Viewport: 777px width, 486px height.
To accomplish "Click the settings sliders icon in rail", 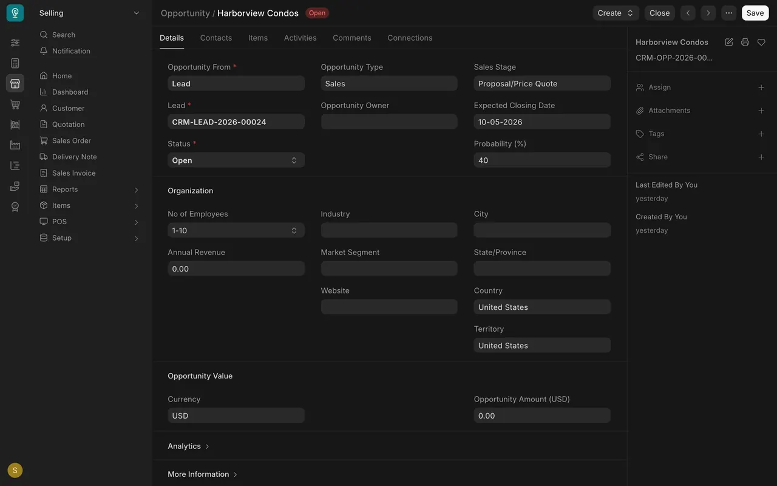I will coord(15,43).
